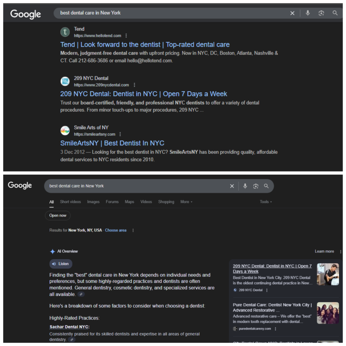Open 209 NYC Dental source card title
Screen dimensions: 346x346
pyautogui.click(x=272, y=269)
